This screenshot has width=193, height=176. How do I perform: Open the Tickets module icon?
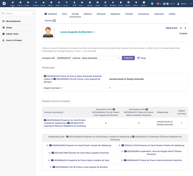click(97, 2)
